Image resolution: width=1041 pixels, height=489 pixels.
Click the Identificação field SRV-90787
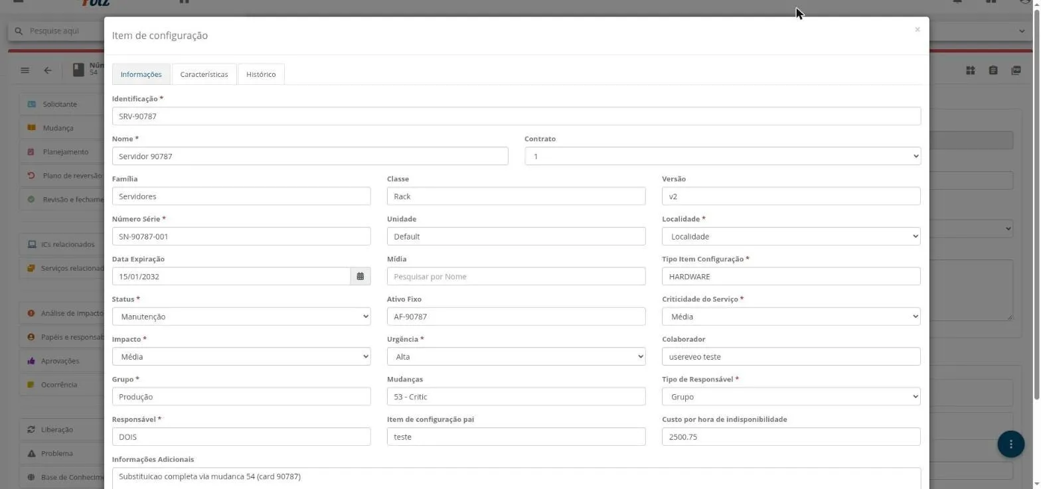click(x=516, y=116)
